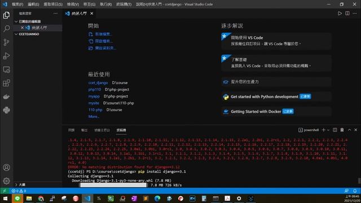Click the terminal scrollbar thumb
This screenshot has width=361, height=203.
coord(359,180)
